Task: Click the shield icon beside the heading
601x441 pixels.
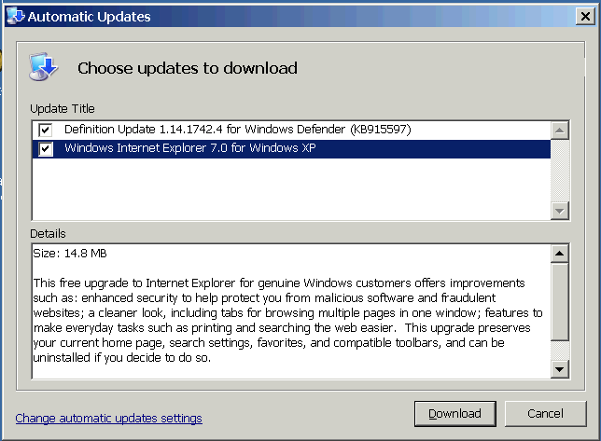Action: pyautogui.click(x=44, y=67)
